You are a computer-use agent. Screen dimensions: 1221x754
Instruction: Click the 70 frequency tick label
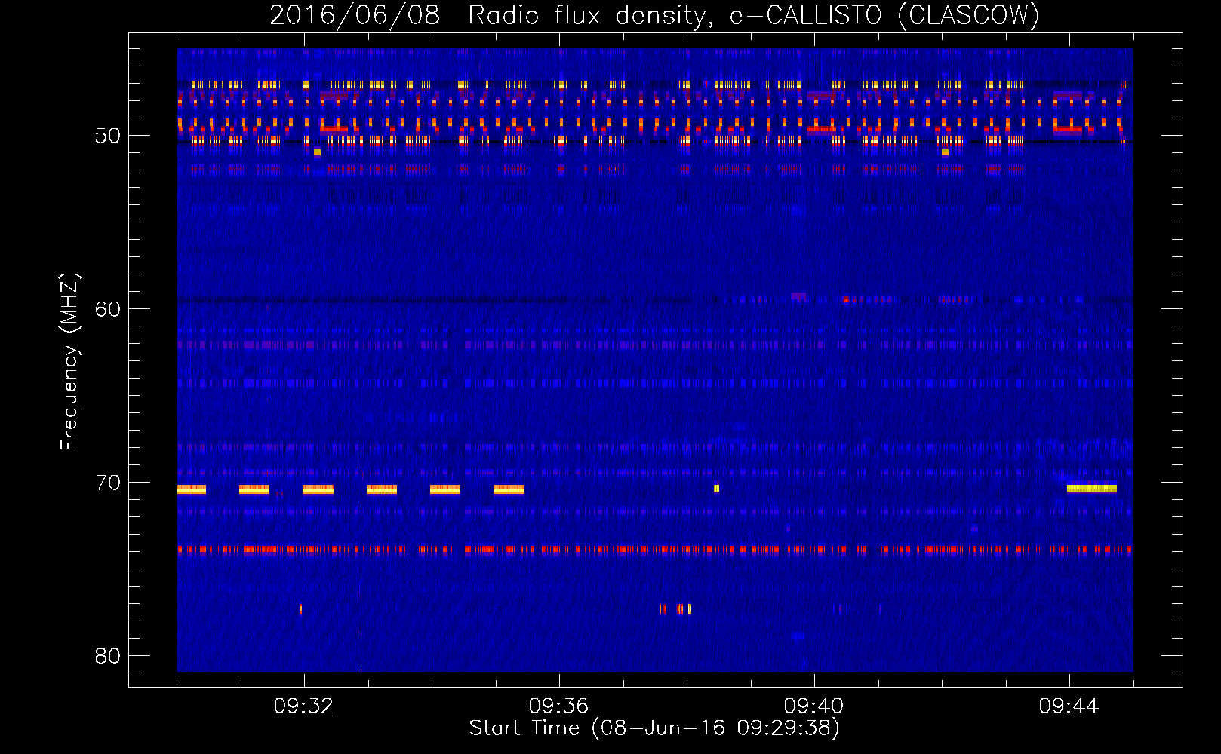(108, 483)
